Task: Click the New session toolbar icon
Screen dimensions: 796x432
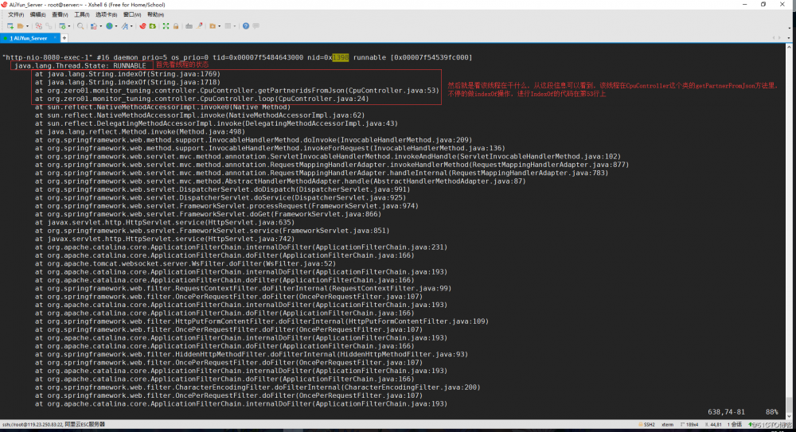Action: [10, 26]
